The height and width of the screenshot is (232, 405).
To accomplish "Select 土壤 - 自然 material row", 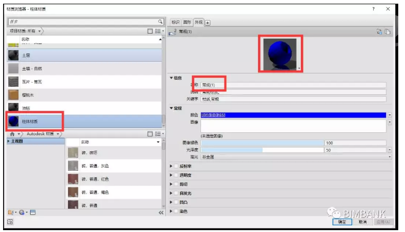I will pyautogui.click(x=84, y=69).
